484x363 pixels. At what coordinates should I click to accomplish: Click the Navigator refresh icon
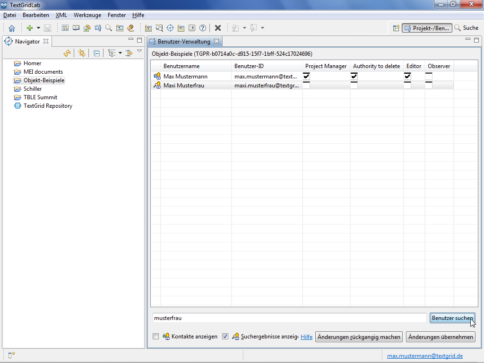67,53
